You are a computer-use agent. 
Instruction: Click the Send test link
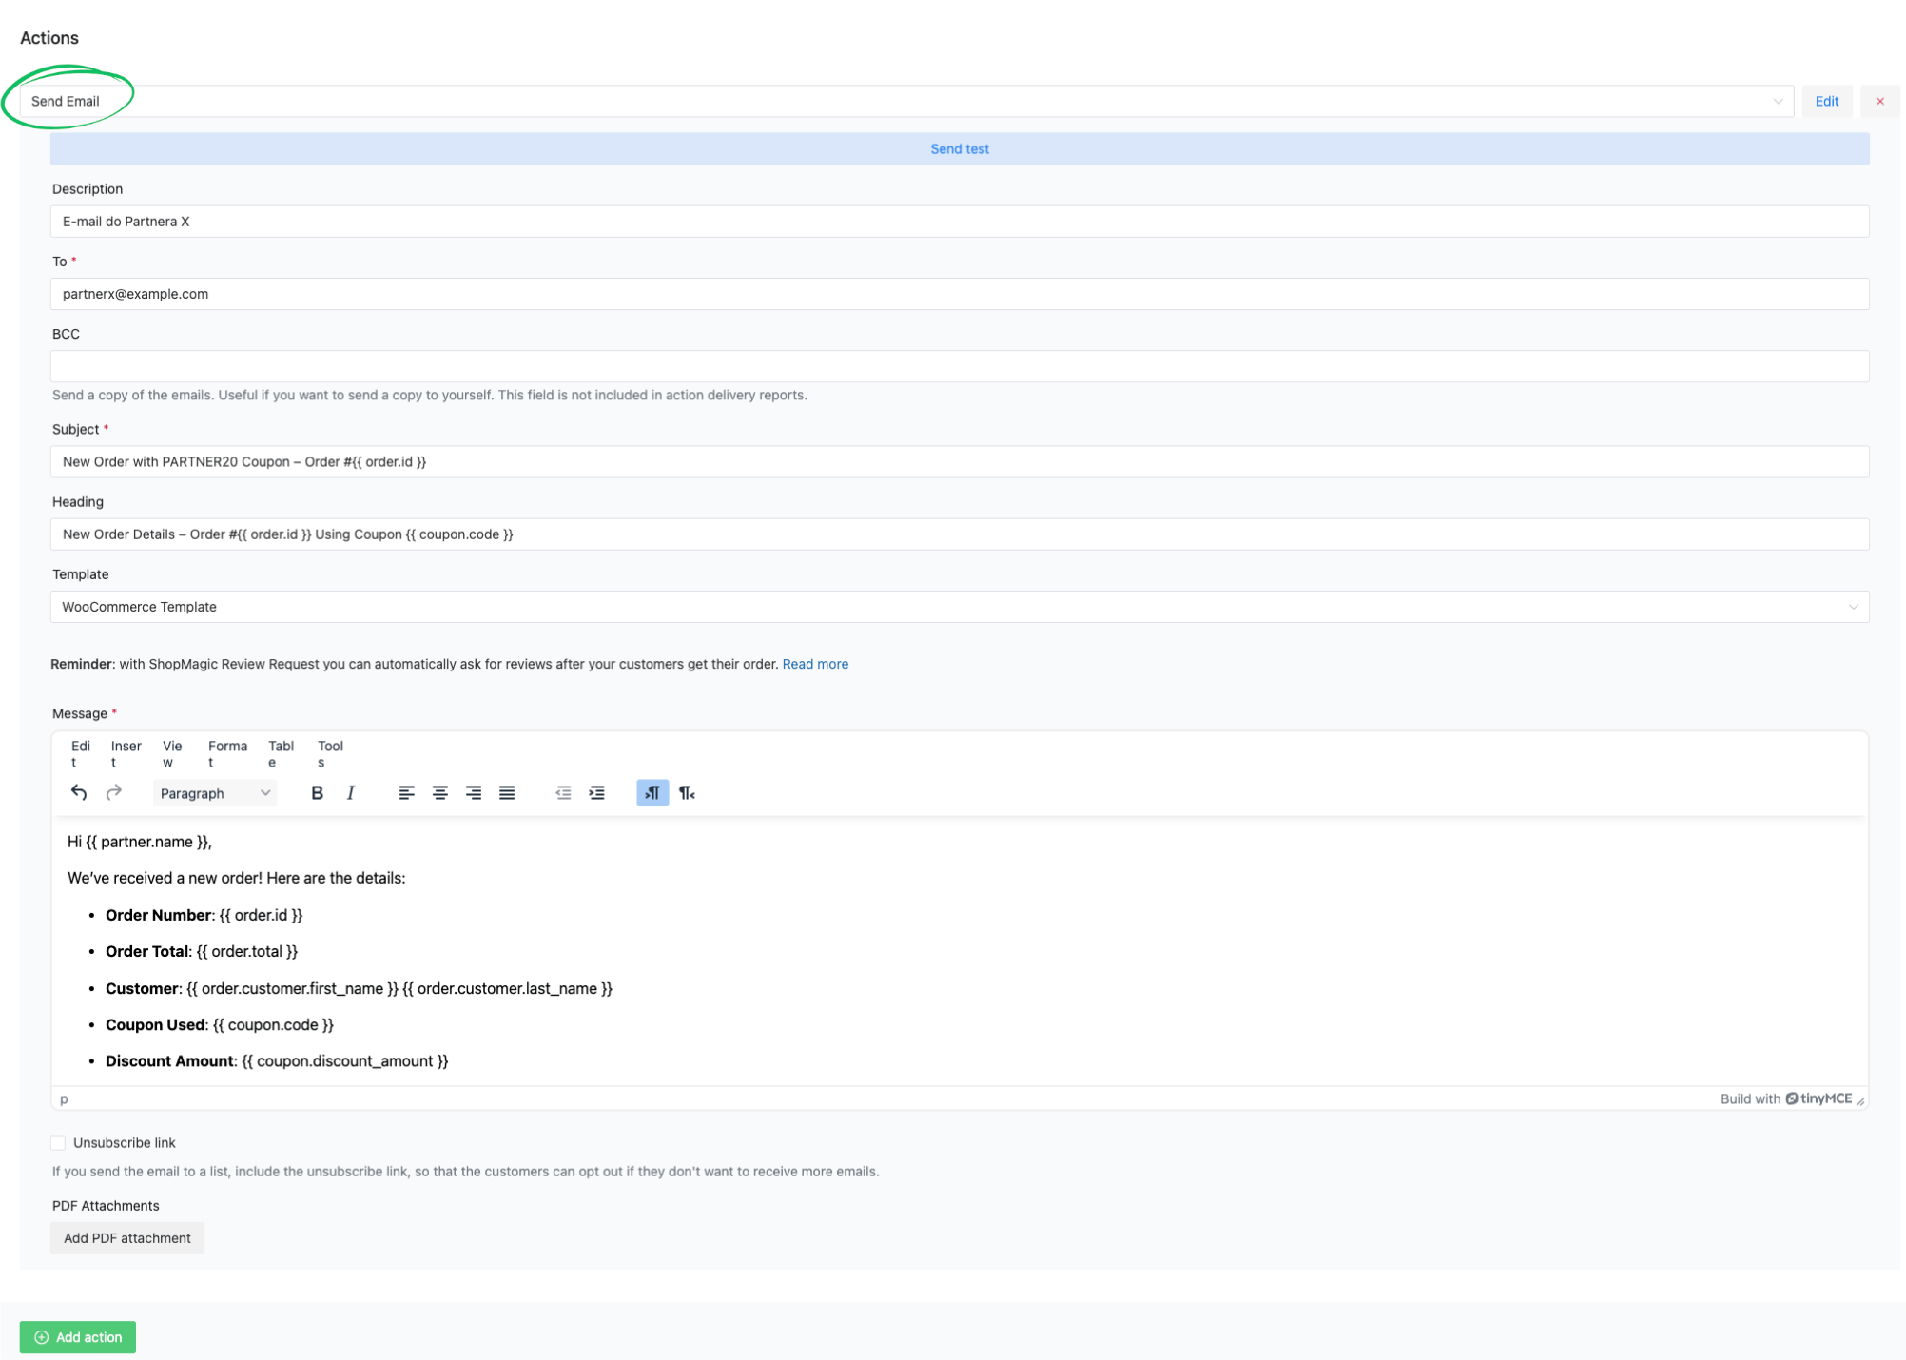(x=959, y=148)
